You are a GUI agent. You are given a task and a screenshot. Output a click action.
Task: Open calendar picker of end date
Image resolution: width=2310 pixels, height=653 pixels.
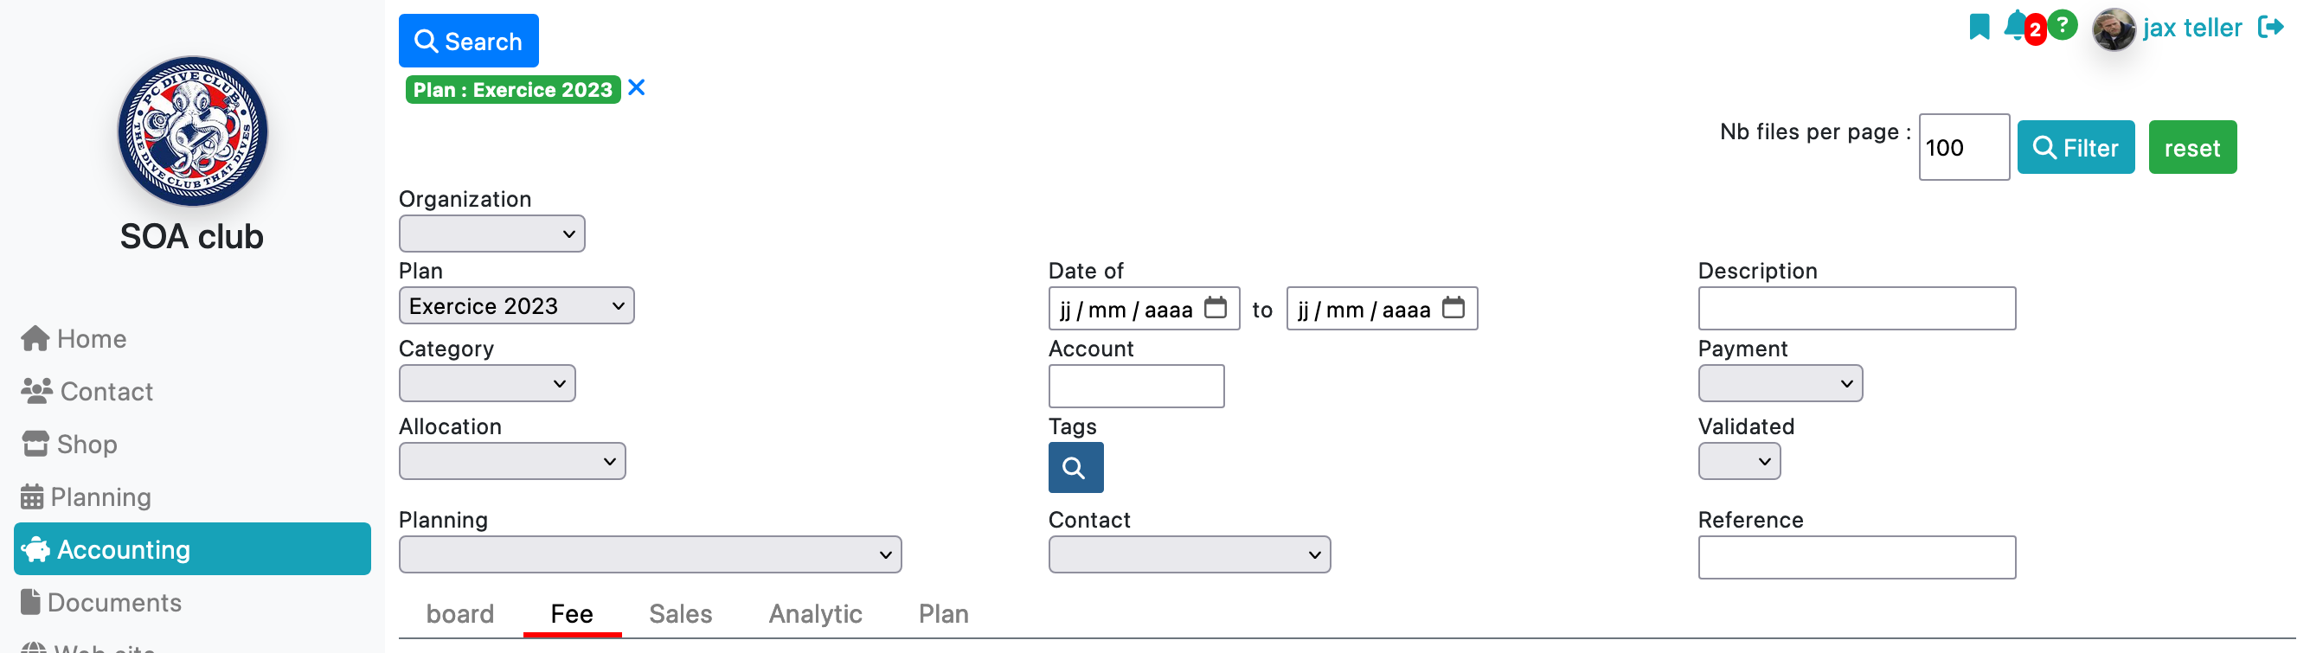tap(1453, 308)
